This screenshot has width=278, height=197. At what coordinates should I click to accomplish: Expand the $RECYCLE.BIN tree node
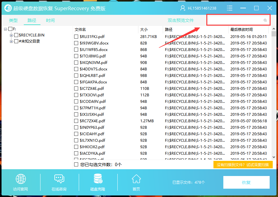(x=11, y=35)
